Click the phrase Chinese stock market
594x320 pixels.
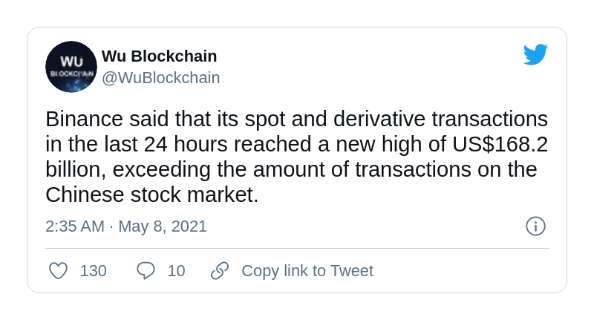pyautogui.click(x=151, y=195)
